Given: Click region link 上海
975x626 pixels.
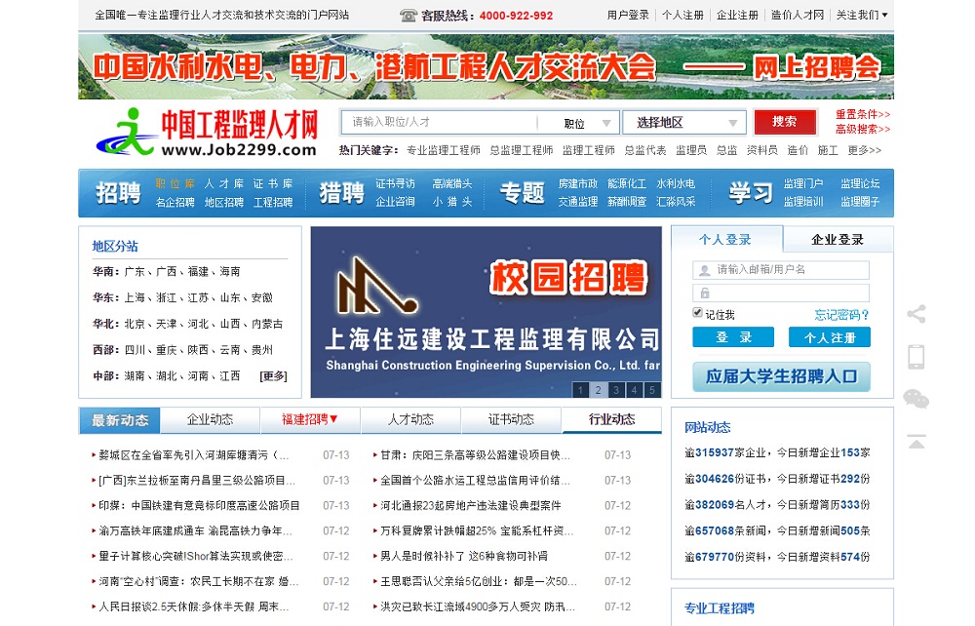Looking at the screenshot, I should (135, 297).
